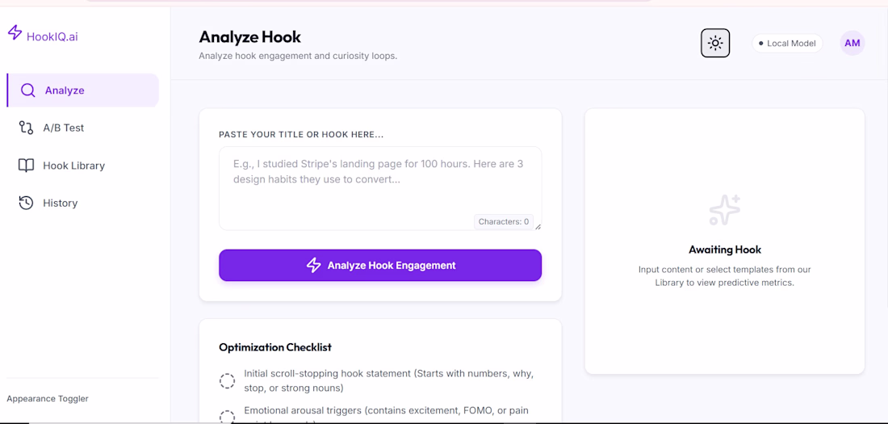This screenshot has width=888, height=424.
Task: Click the Optimization Checklist heading
Action: point(275,347)
